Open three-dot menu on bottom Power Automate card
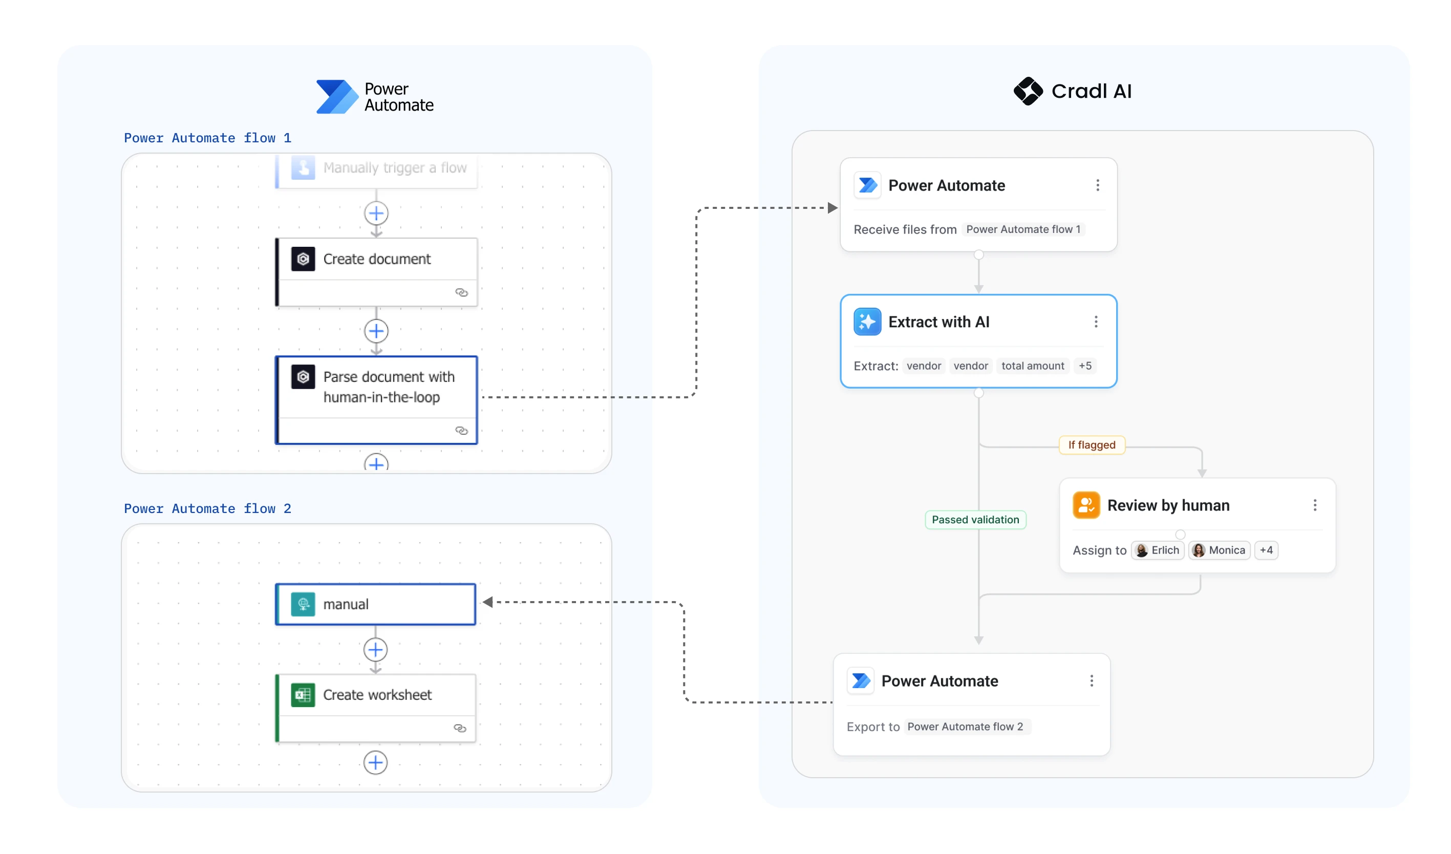This screenshot has width=1451, height=854. click(1091, 680)
